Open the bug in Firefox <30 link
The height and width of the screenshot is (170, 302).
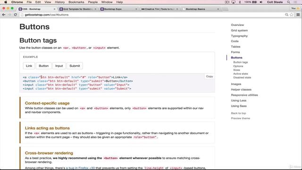(x=80, y=168)
